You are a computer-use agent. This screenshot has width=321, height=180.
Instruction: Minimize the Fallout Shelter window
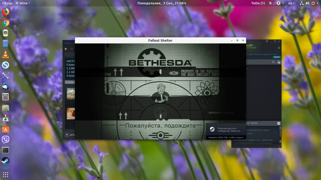pos(232,40)
